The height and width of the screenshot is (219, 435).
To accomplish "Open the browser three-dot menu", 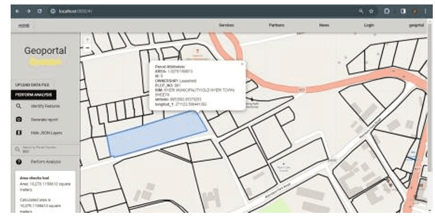I will (x=425, y=11).
